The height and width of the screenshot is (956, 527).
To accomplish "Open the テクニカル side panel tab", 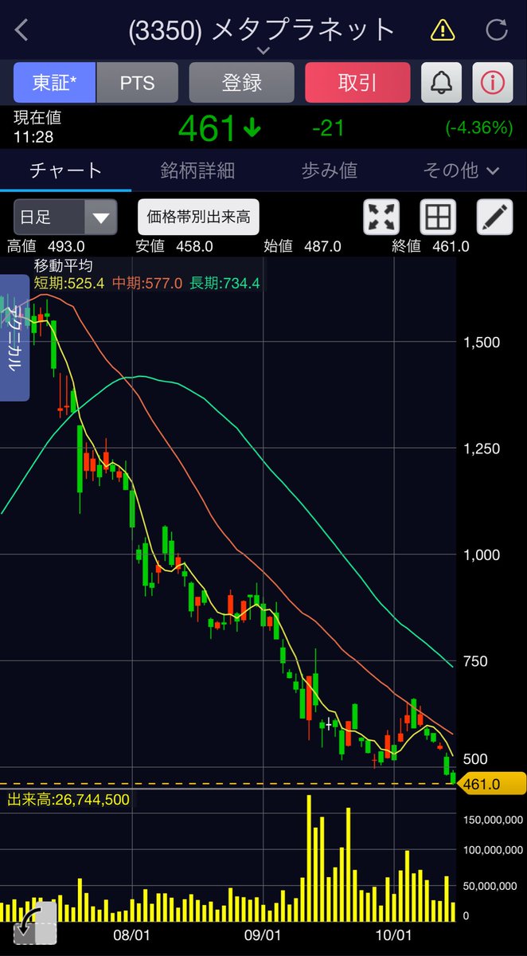I will click(x=14, y=338).
